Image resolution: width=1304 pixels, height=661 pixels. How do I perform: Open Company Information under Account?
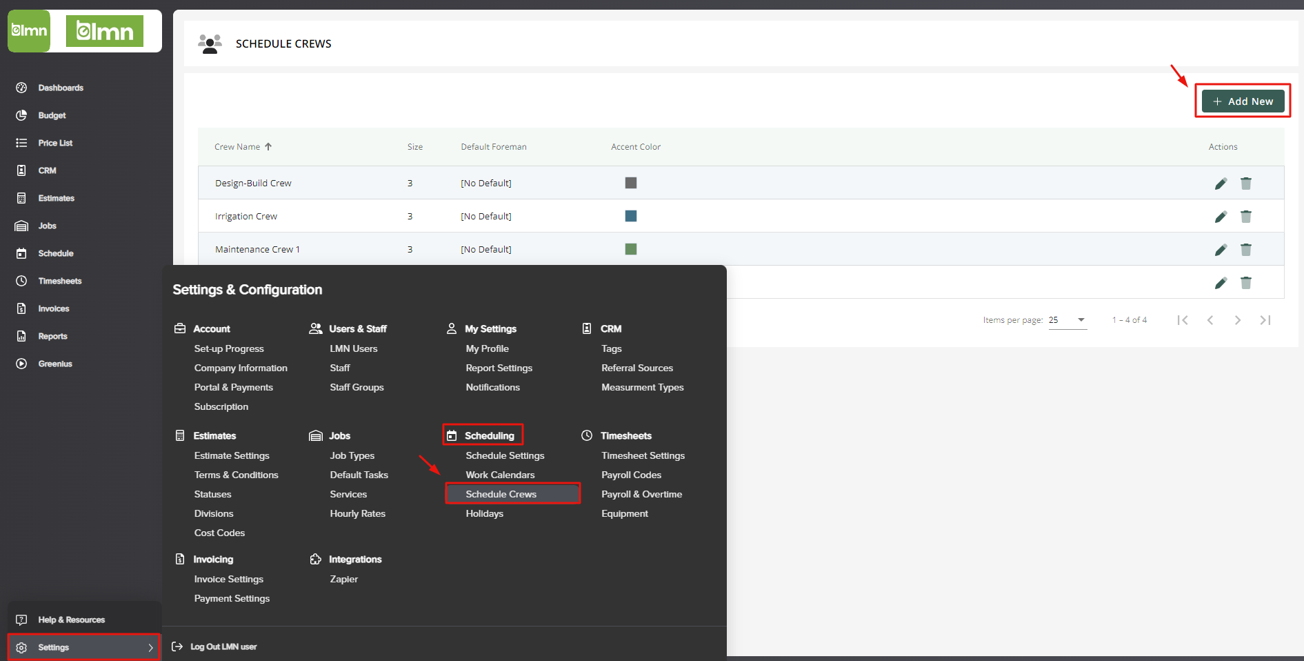(x=241, y=368)
